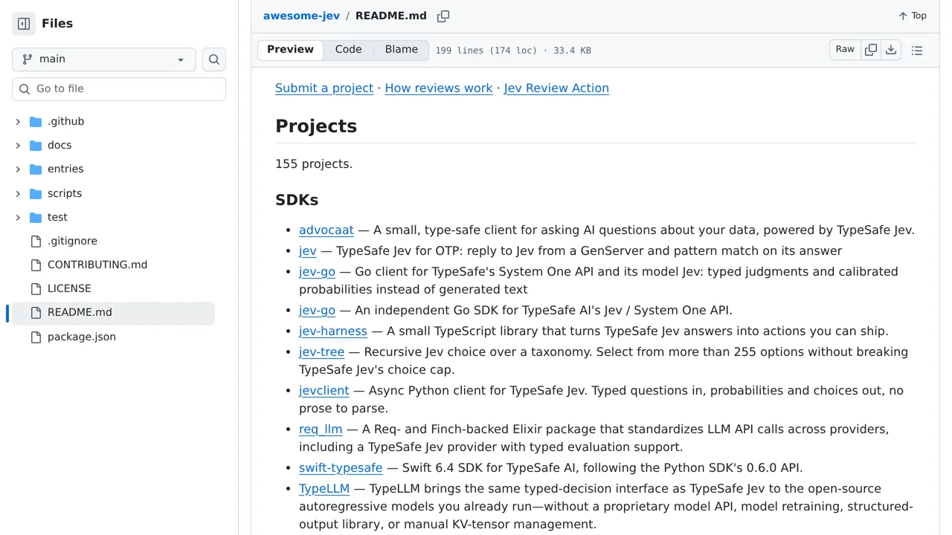Screen dimensions: 952x535
Task: Open the jevclient project link
Action: 324,391
